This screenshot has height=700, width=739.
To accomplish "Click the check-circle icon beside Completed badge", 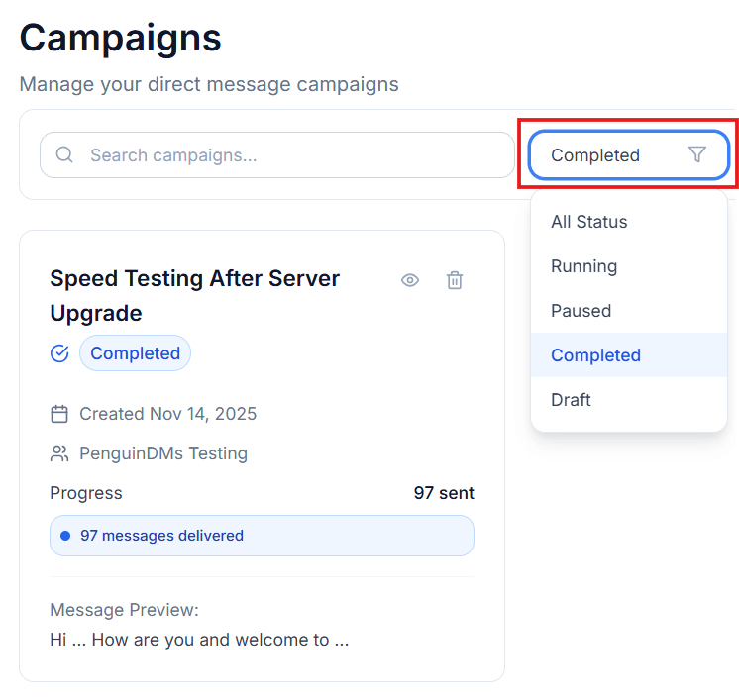I will pos(59,353).
